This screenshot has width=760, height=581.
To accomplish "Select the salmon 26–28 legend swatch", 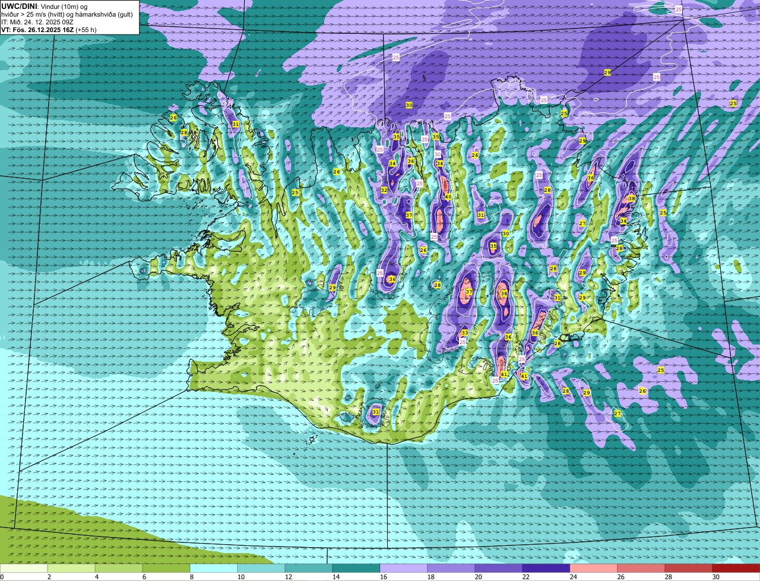I will pyautogui.click(x=641, y=568).
